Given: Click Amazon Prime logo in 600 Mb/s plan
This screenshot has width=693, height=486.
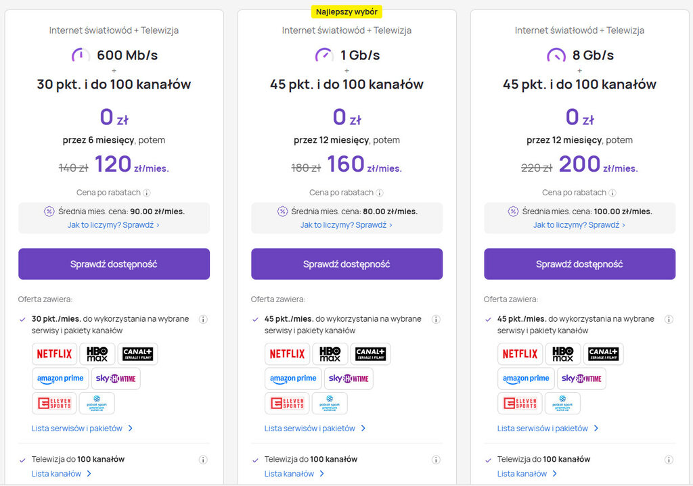Looking at the screenshot, I should 61,379.
